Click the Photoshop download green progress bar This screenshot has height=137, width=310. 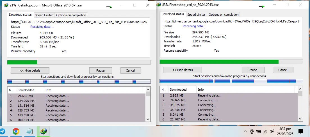pos(231,62)
